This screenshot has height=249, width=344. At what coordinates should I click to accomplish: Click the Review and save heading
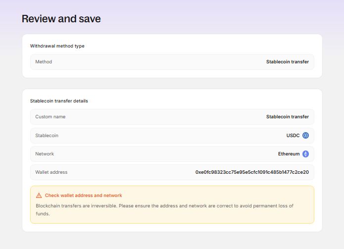(61, 19)
